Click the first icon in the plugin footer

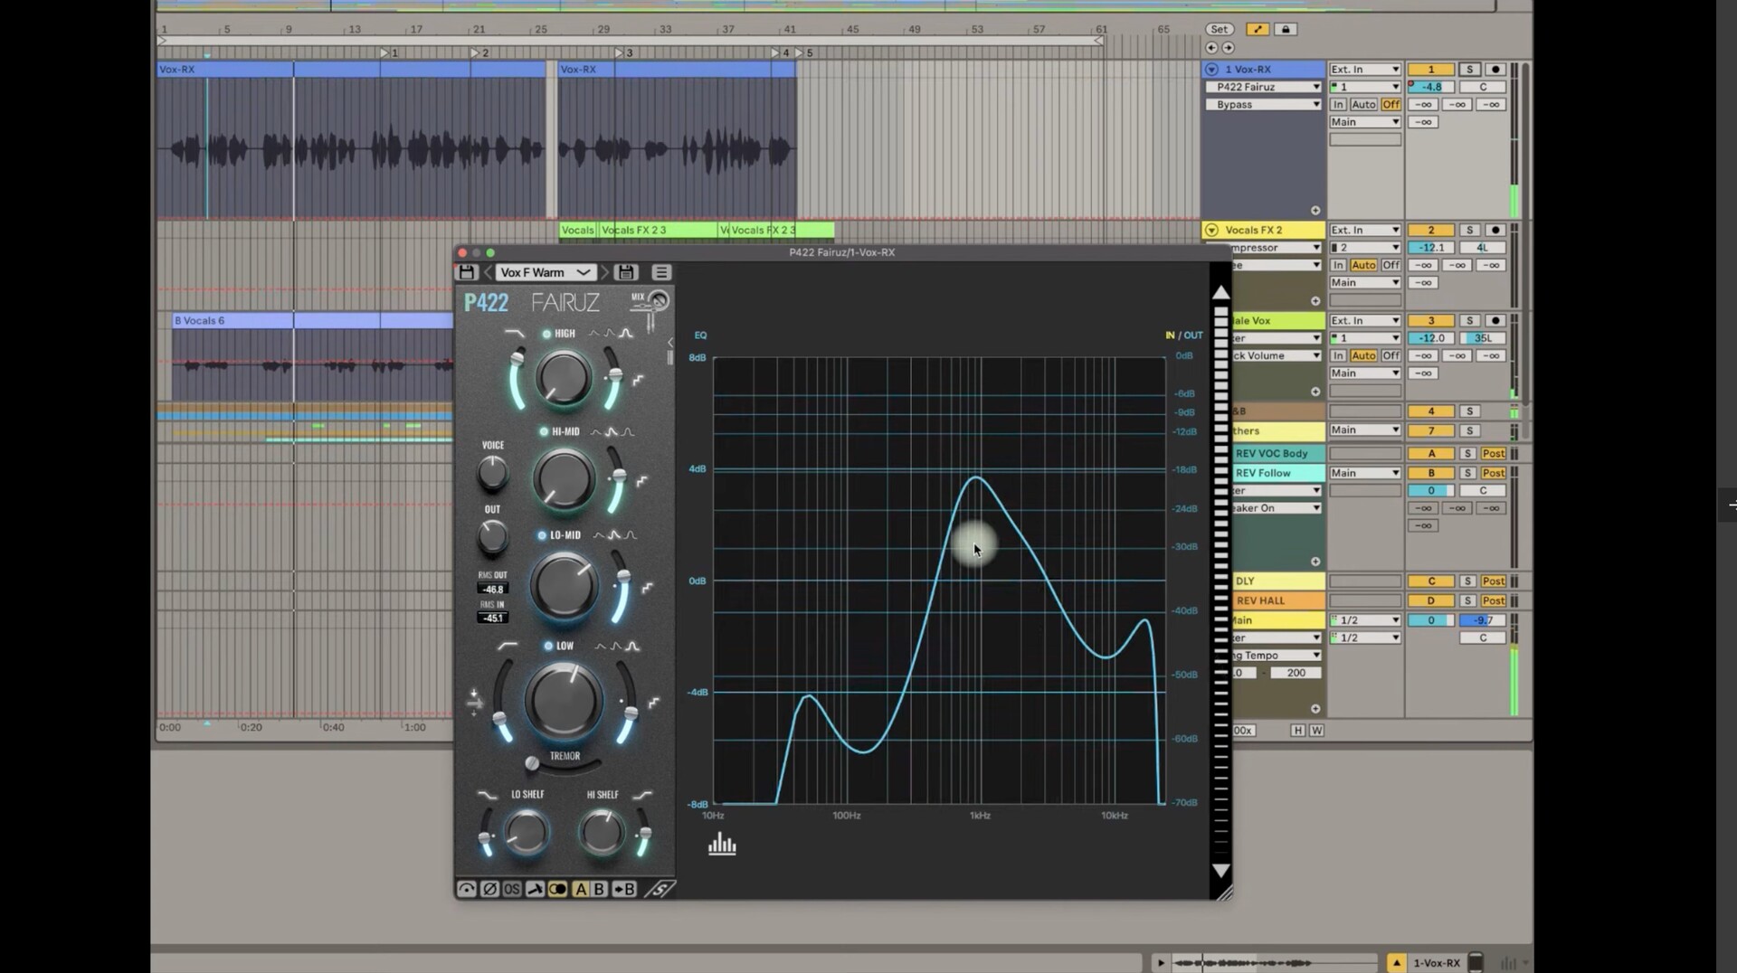tap(467, 889)
